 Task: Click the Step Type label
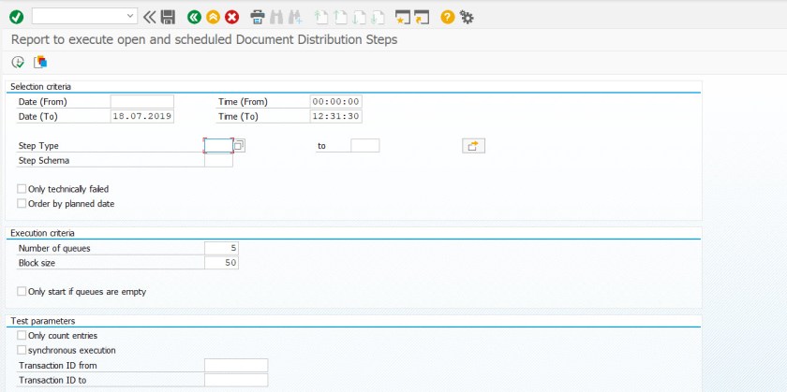38,146
